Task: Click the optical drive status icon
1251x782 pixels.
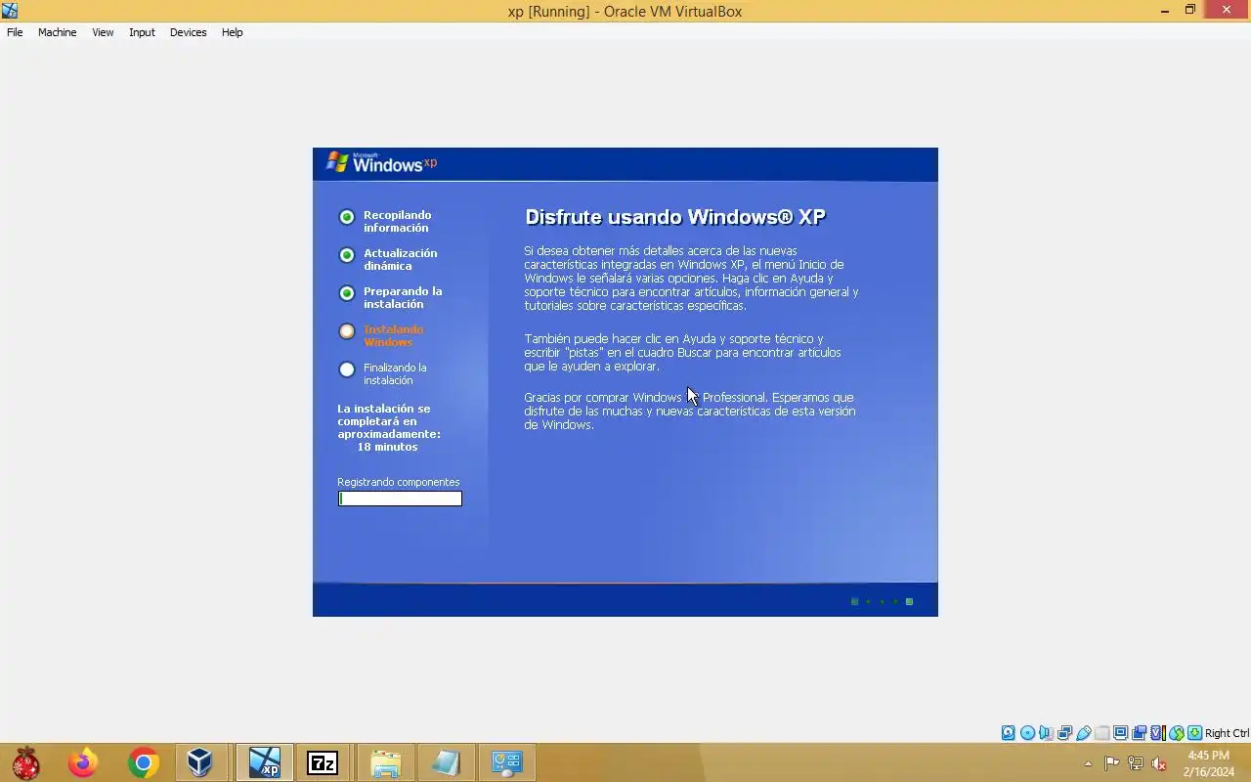Action: pos(1027,733)
